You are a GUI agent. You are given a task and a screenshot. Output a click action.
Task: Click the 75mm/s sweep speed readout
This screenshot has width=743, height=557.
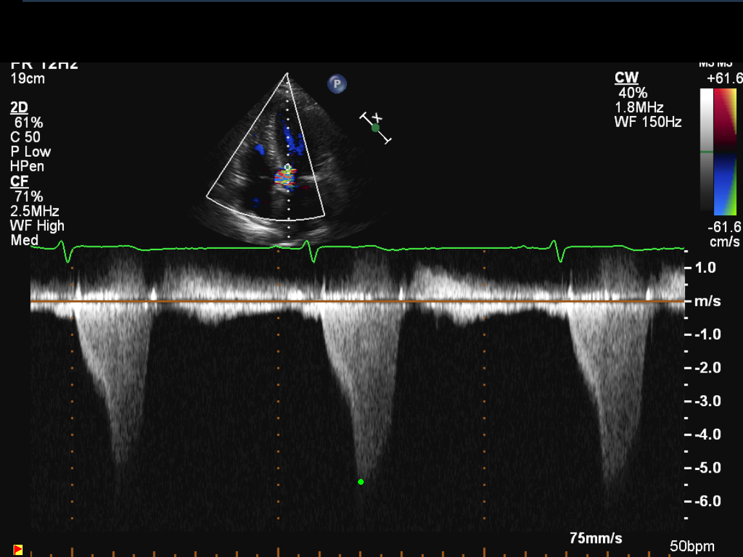[595, 538]
